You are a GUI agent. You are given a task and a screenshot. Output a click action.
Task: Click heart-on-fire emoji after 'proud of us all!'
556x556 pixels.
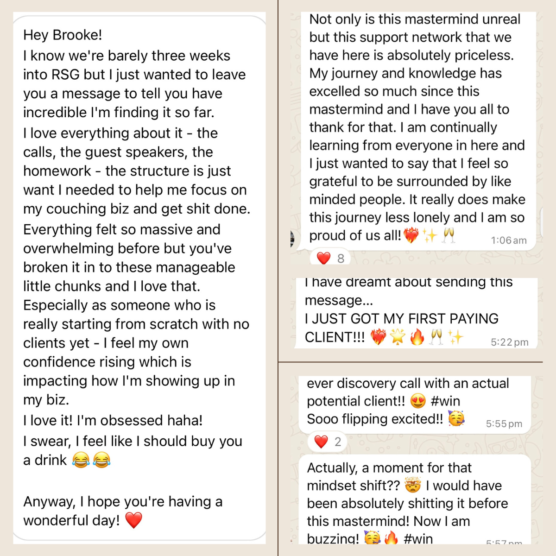pos(411,235)
